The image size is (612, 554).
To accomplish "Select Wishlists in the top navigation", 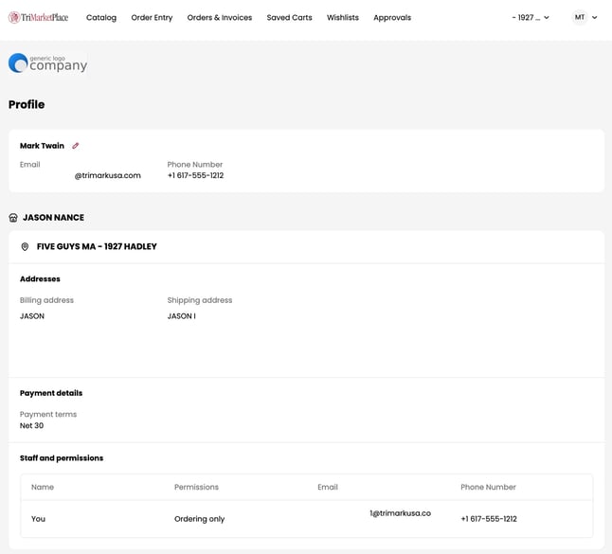I will click(x=343, y=17).
